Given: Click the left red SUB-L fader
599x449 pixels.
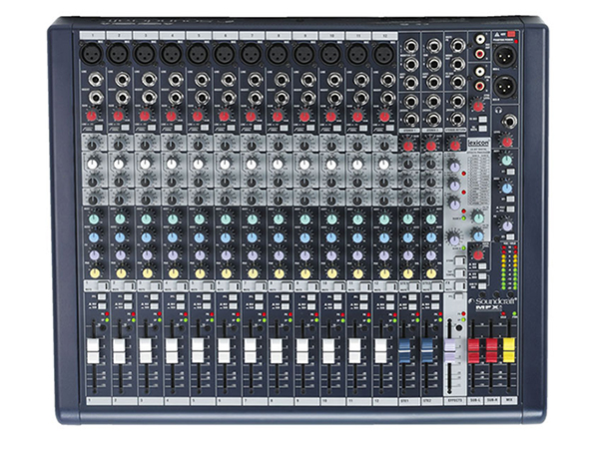Looking at the screenshot, I should [x=473, y=350].
